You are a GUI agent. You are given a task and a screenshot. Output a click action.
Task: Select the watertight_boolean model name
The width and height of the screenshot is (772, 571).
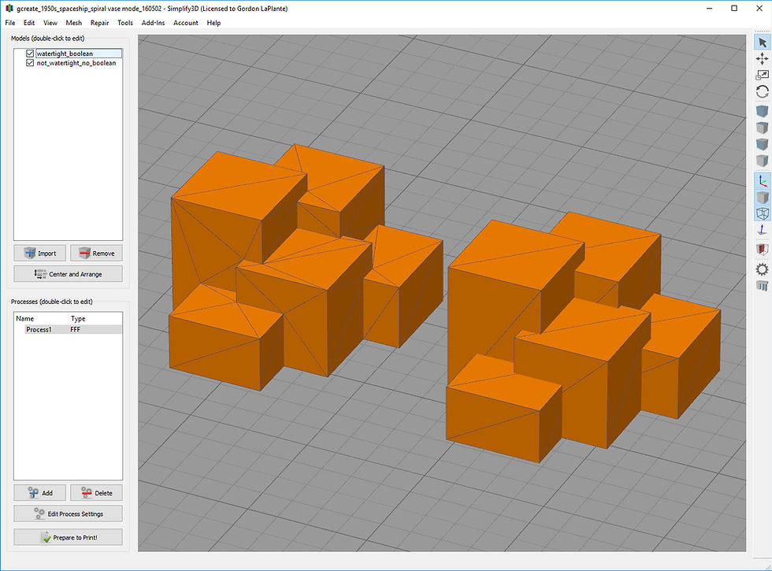tap(65, 54)
